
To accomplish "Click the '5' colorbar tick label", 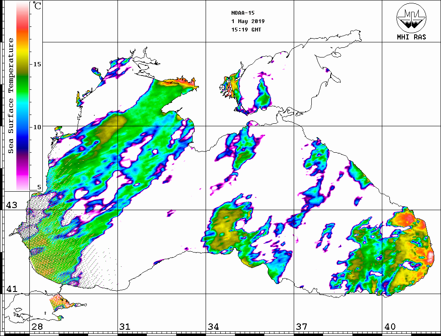I will [39, 187].
